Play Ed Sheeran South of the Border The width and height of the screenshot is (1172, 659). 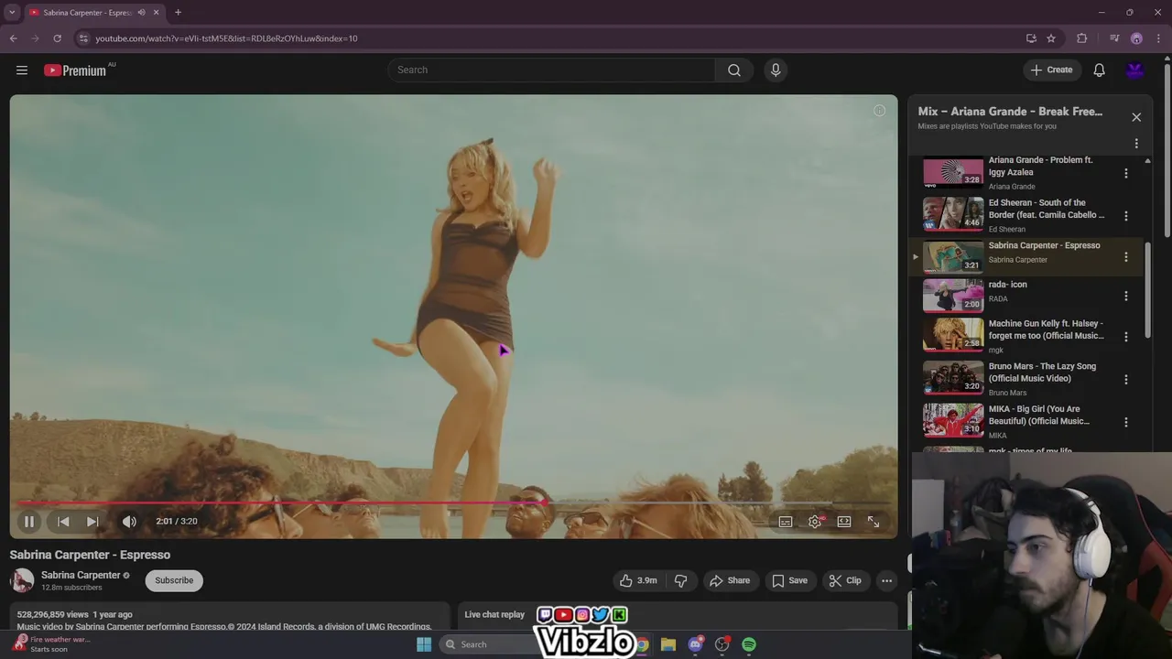(x=953, y=213)
